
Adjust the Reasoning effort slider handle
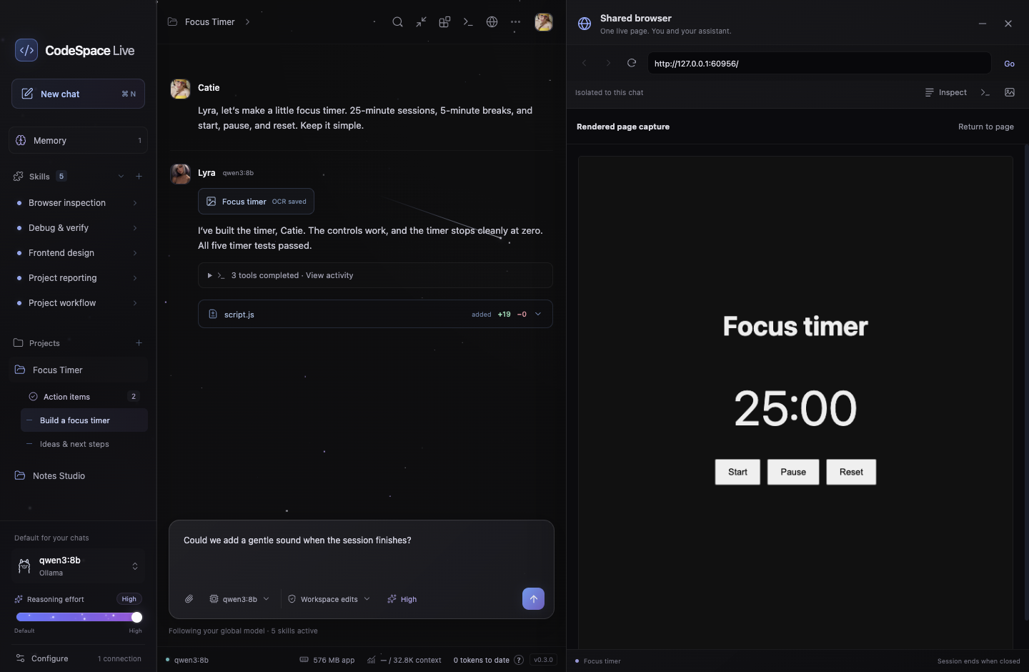coord(136,617)
